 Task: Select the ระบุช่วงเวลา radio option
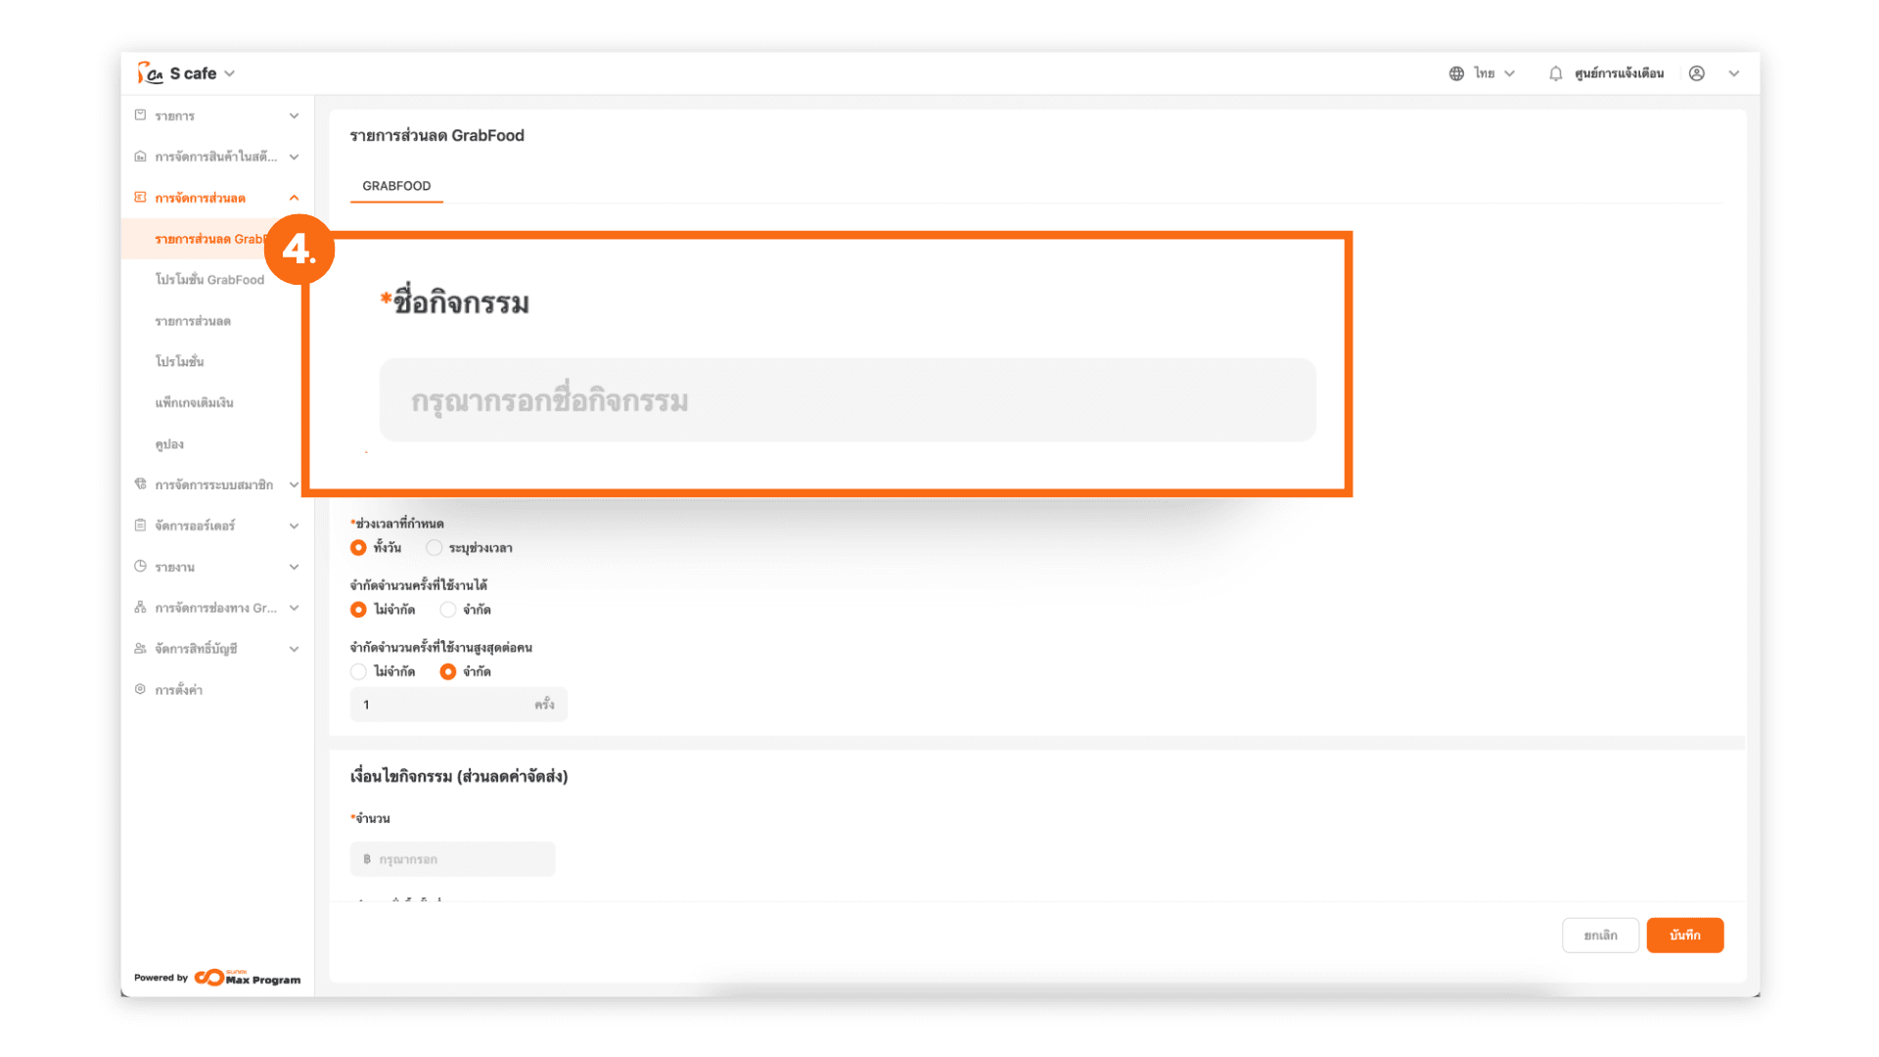tap(434, 548)
